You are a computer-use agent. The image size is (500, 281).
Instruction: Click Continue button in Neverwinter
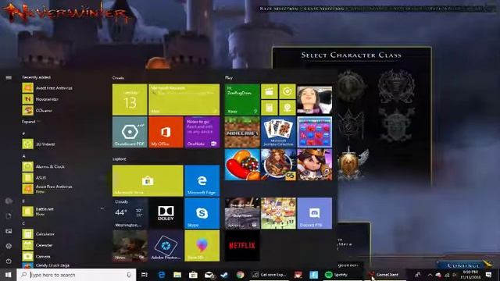(x=463, y=265)
